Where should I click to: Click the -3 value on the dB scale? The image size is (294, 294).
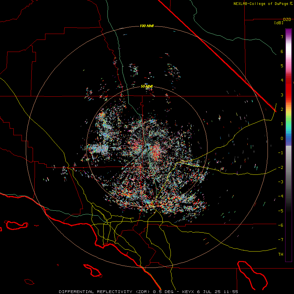[x=281, y=182]
